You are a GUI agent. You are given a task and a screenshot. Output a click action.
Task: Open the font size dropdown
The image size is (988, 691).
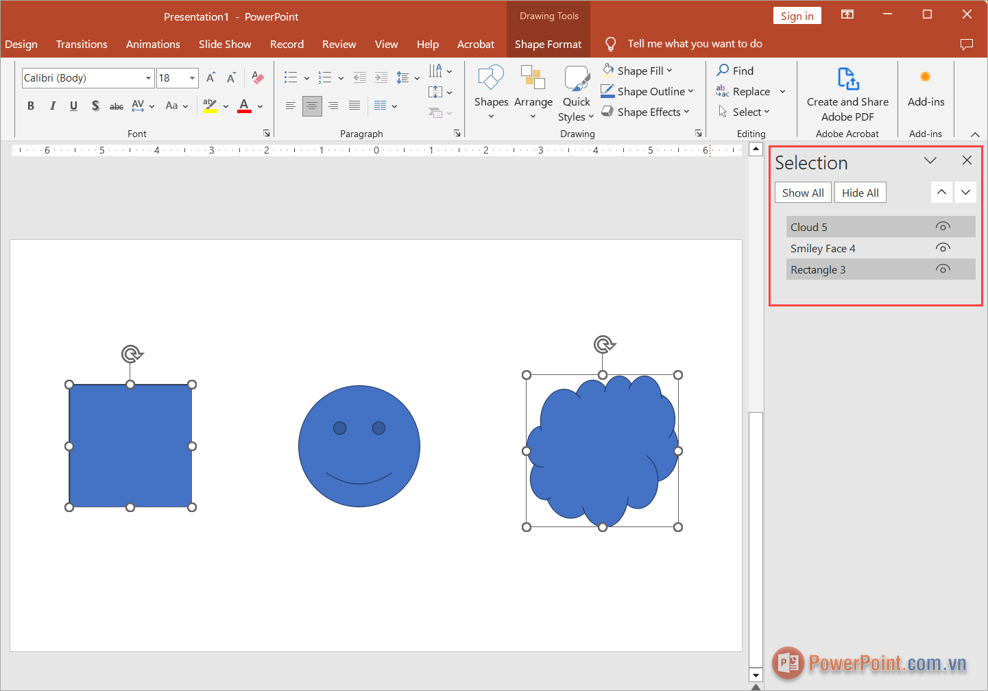point(192,78)
